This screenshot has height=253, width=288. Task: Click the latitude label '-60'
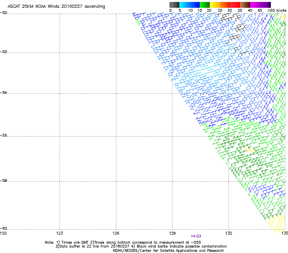point(4,228)
